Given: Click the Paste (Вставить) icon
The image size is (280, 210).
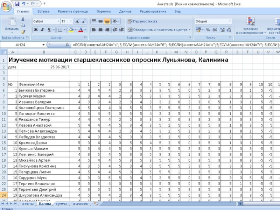Looking at the screenshot, I should pos(12,24).
